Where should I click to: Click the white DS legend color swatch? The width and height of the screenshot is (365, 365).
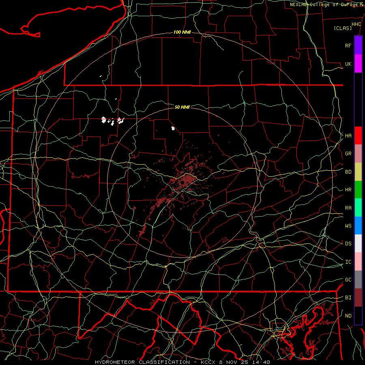point(358,243)
